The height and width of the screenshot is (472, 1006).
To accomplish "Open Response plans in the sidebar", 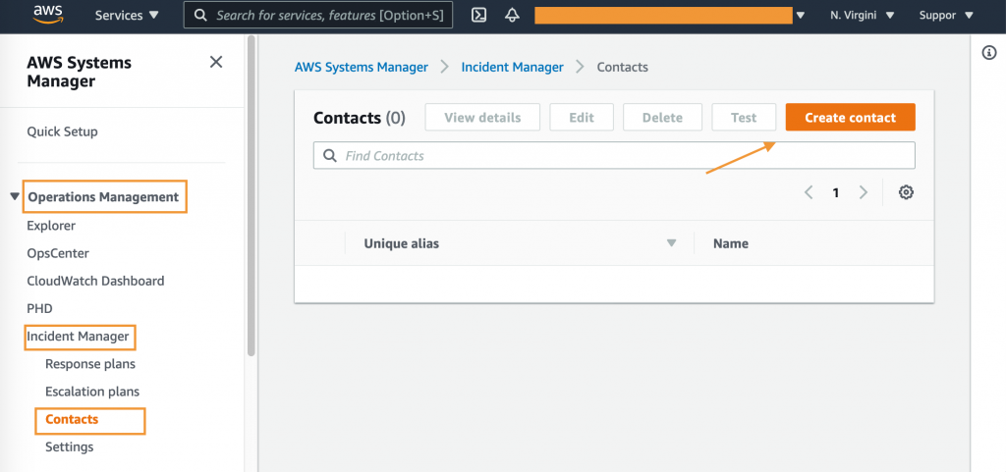I will pyautogui.click(x=90, y=364).
